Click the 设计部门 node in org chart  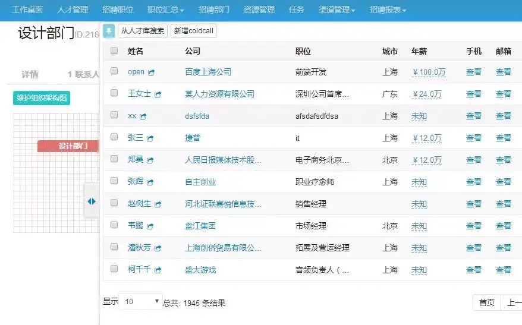(68, 146)
